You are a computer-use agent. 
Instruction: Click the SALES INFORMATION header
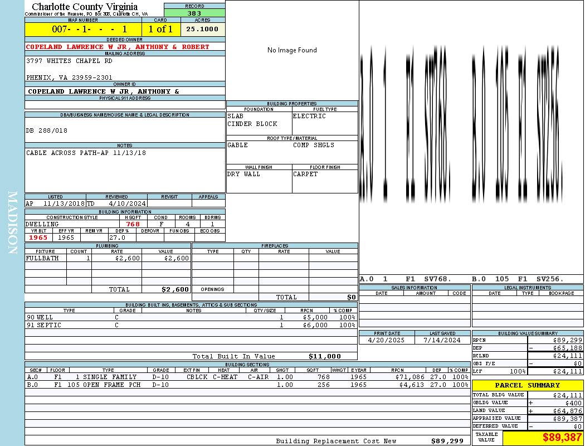click(x=414, y=288)
